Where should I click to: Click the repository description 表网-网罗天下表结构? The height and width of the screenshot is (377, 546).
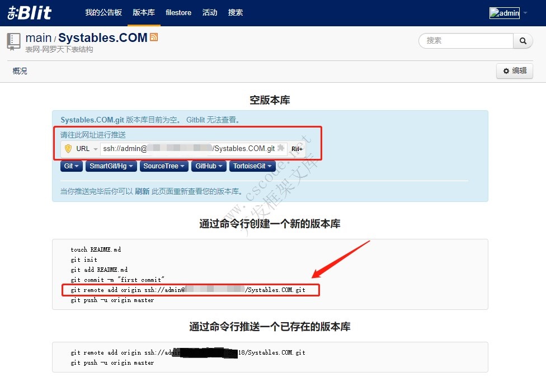[x=59, y=49]
